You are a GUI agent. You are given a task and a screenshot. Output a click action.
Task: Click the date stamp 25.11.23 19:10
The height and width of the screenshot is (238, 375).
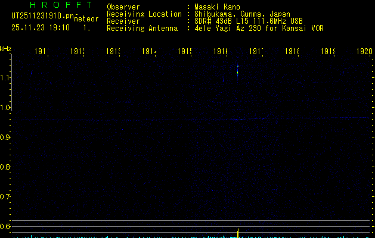click(41, 27)
